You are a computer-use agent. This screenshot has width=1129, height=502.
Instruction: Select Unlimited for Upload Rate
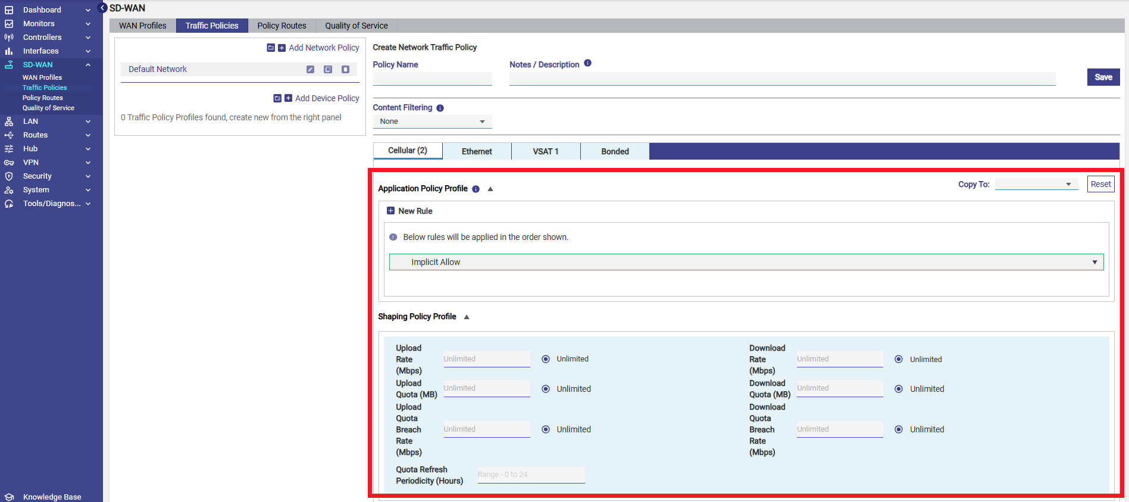pos(546,359)
